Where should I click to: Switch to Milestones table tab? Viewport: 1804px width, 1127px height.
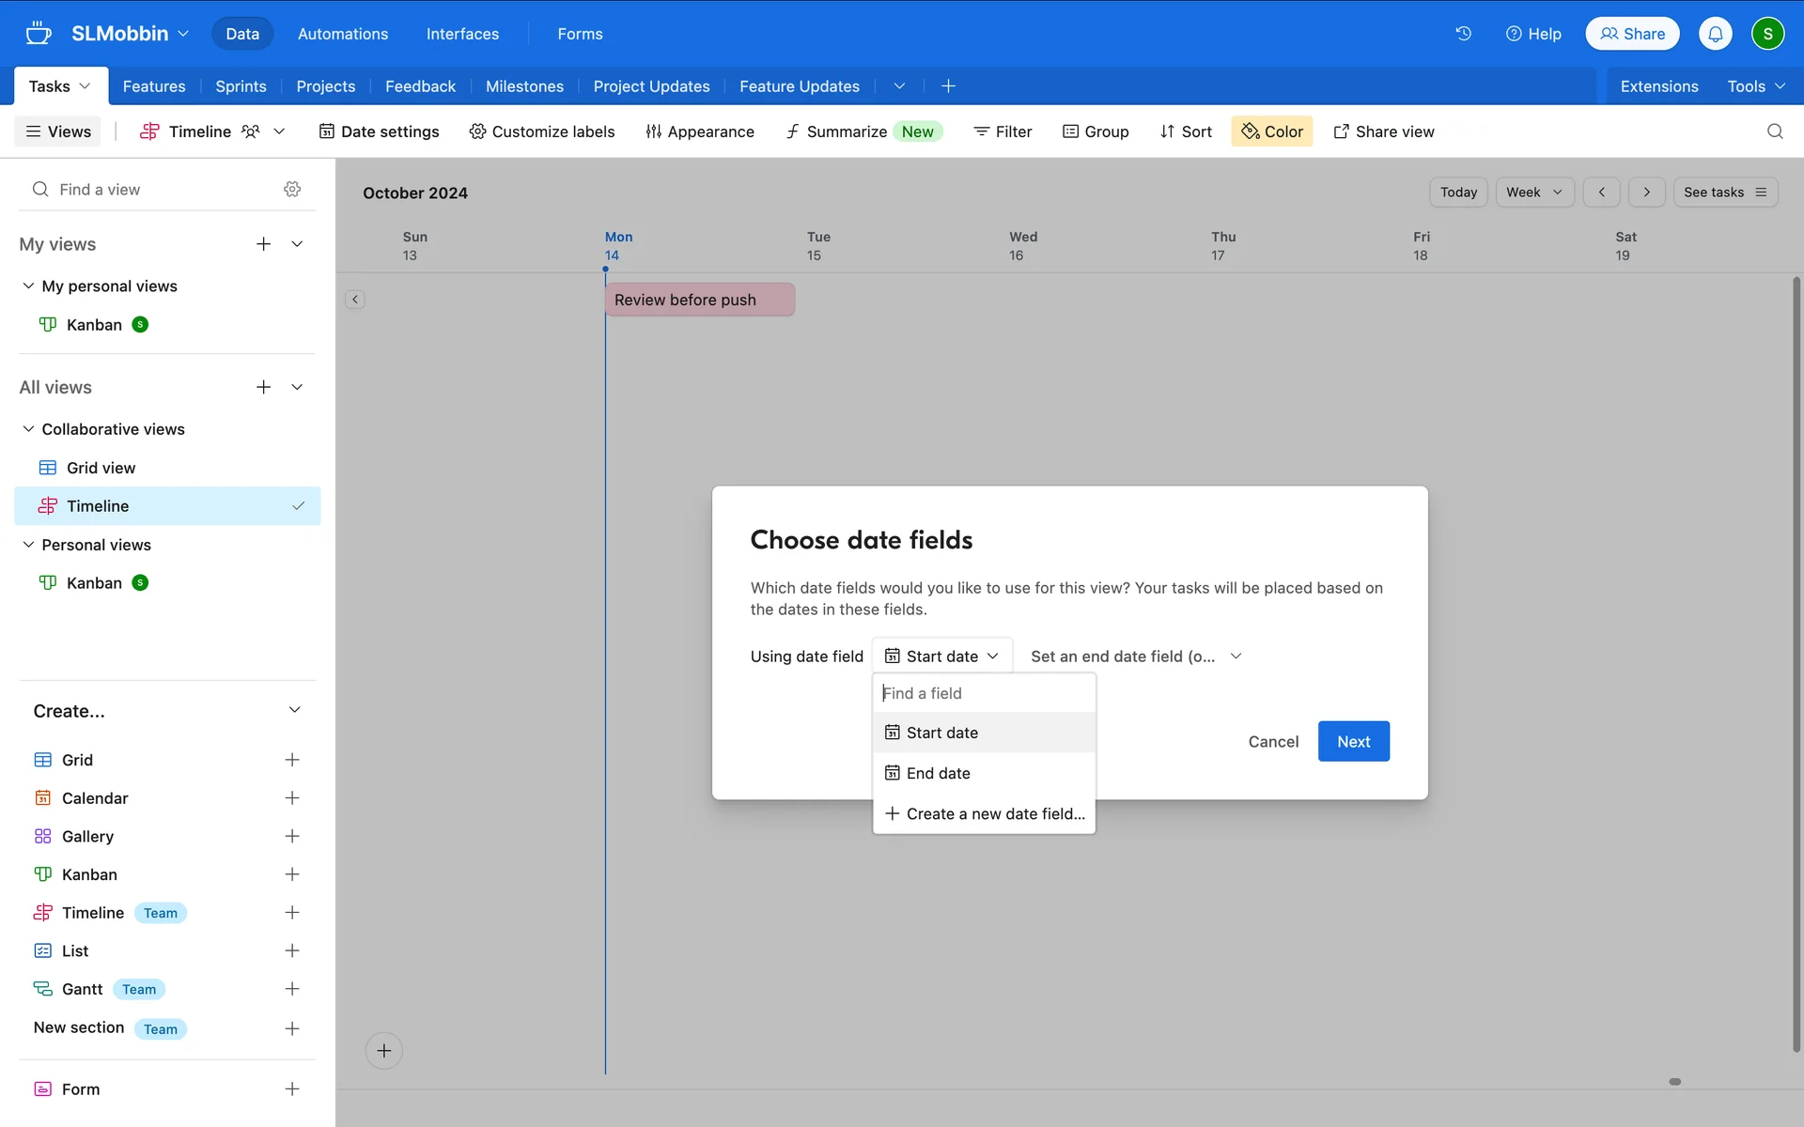(524, 86)
